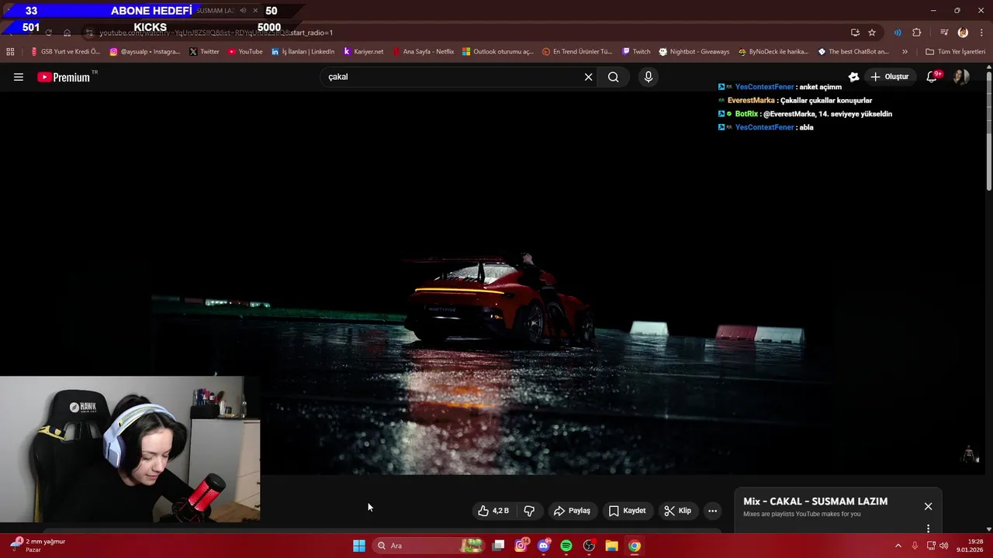Open File Explorer from the taskbar

point(611,546)
